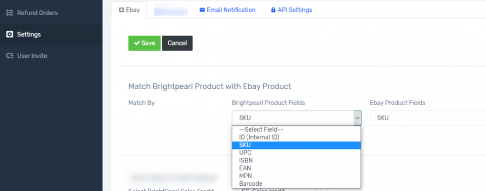
Task: Open Refund Orders in the sidebar
Action: point(37,13)
